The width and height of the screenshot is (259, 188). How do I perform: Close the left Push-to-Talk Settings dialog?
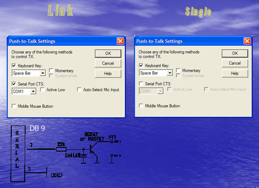coord(120,41)
